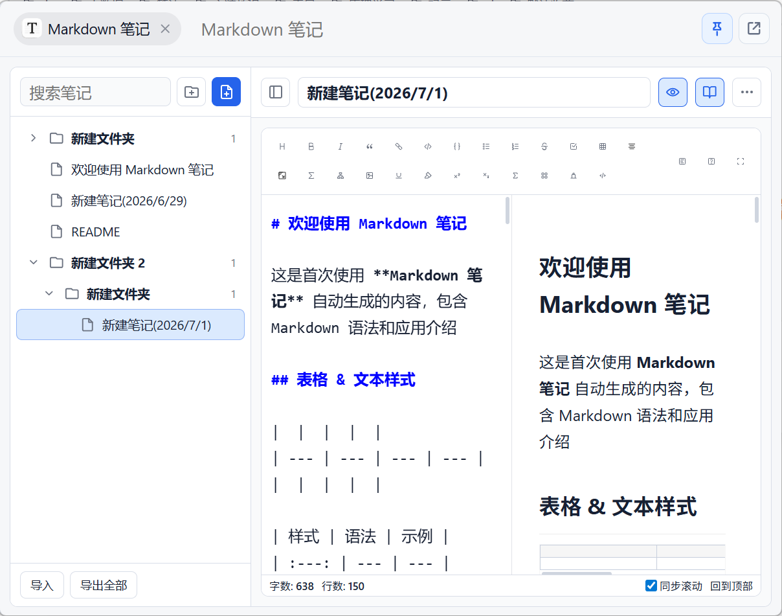Insert a blockquote using the quote icon
782x616 pixels.
(370, 147)
